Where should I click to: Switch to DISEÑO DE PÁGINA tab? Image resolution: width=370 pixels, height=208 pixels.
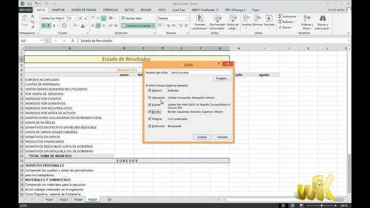(84, 10)
